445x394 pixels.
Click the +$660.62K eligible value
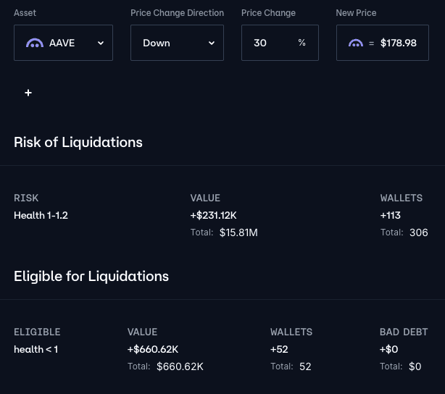pyautogui.click(x=153, y=349)
